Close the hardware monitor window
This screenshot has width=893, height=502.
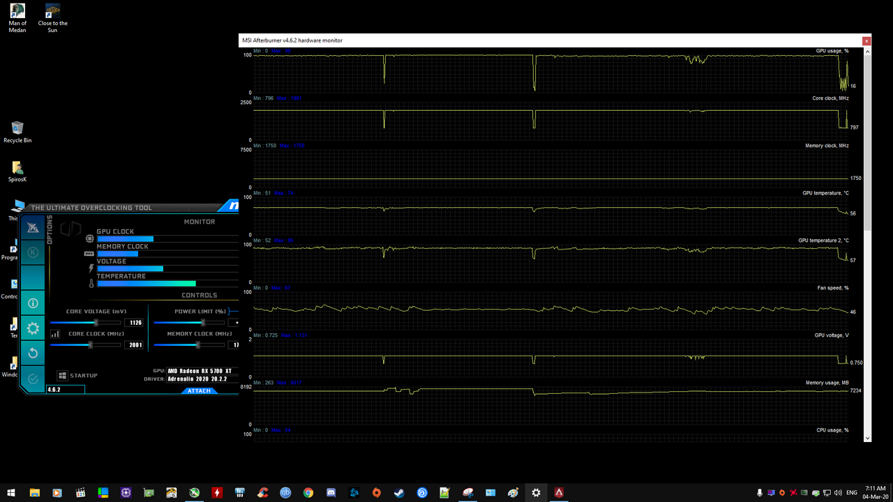pos(866,41)
